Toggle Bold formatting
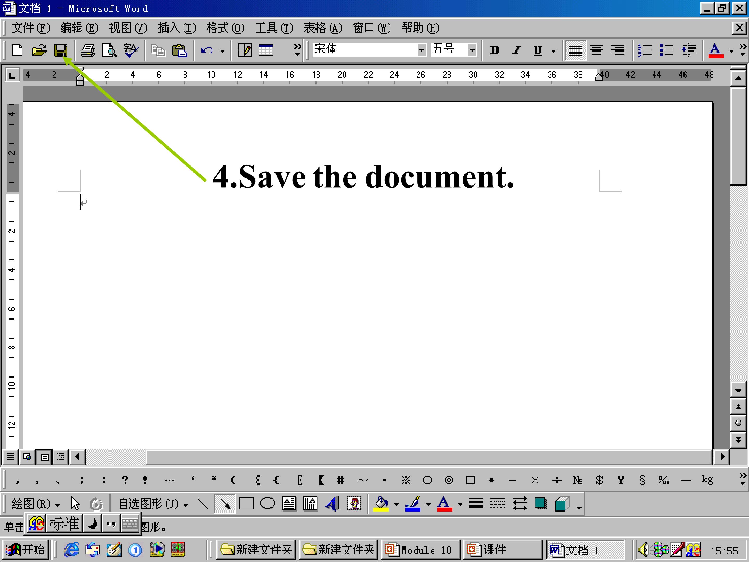 click(495, 51)
